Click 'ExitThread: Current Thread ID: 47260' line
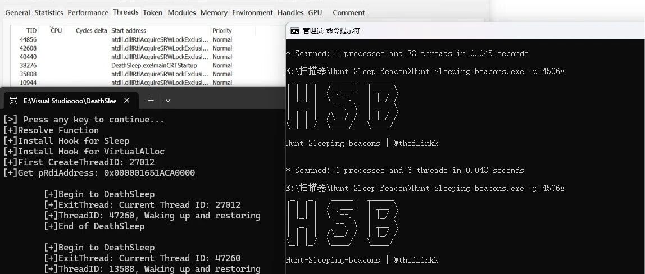 point(142,258)
